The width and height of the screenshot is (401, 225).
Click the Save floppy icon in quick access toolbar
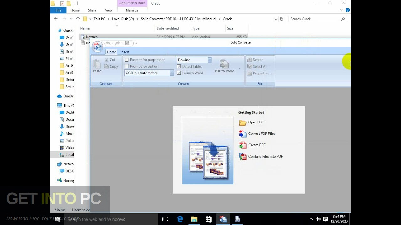[127, 43]
